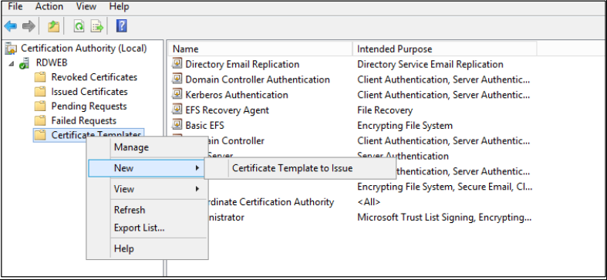This screenshot has height=280, width=607.
Task: Select the Domain Controller Authentication row name
Action: 258,79
